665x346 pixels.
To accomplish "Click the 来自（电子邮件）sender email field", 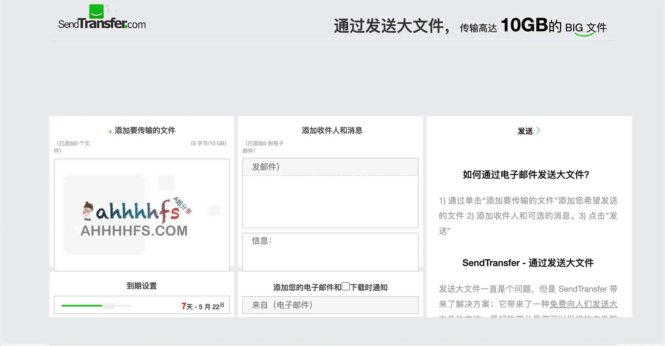I will (x=330, y=305).
